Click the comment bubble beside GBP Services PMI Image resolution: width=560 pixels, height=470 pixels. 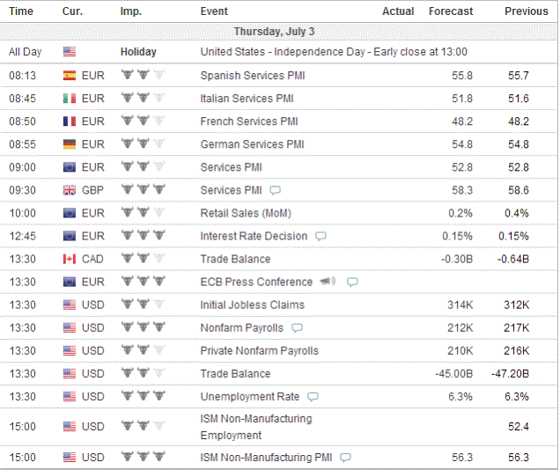pyautogui.click(x=275, y=191)
